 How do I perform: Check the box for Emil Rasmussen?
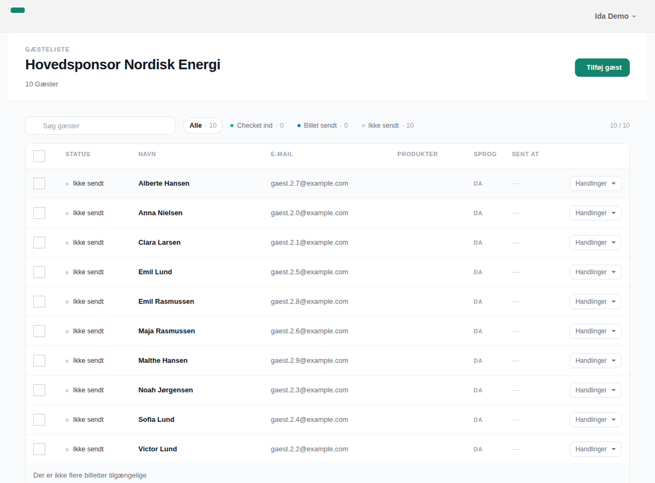click(39, 301)
